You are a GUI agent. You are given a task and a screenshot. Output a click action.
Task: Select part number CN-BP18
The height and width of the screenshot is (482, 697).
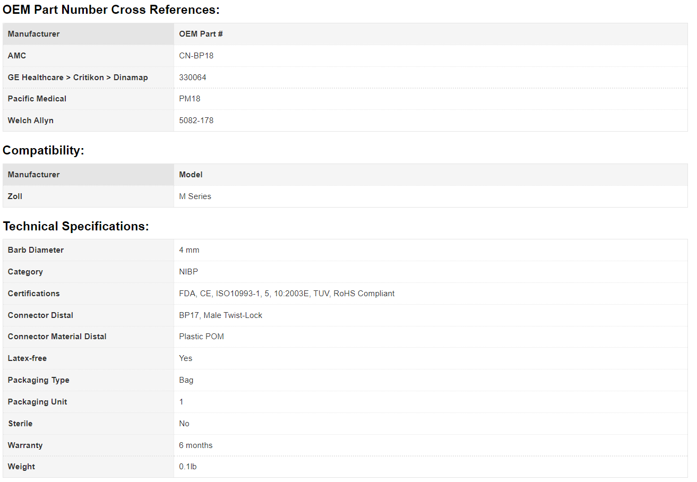[x=196, y=56]
